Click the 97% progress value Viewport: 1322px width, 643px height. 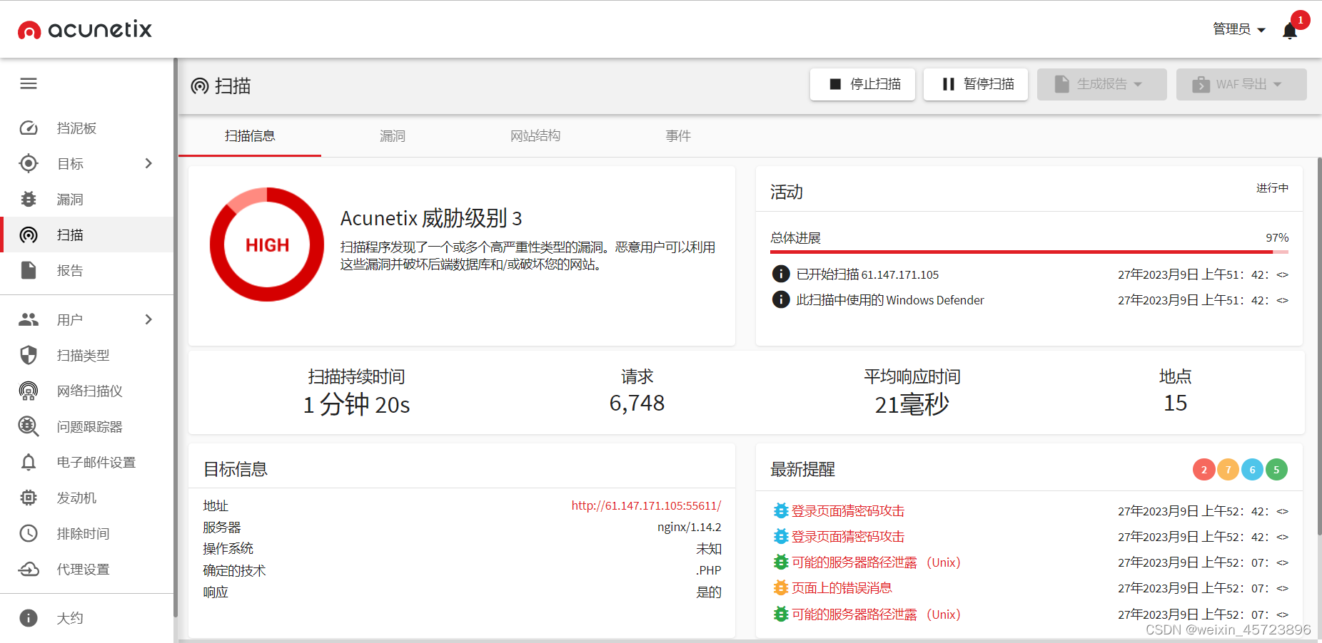point(1277,237)
